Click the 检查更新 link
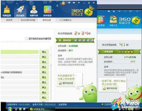Viewport: 142px width, 111px height. pyautogui.click(x=63, y=104)
